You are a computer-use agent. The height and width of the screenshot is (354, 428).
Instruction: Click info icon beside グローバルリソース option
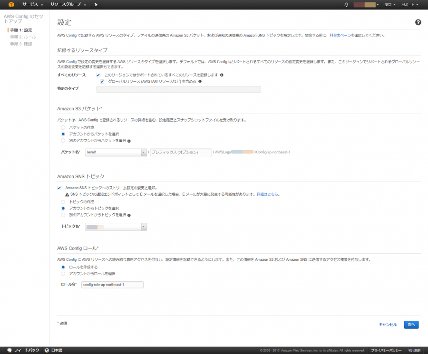[200, 82]
